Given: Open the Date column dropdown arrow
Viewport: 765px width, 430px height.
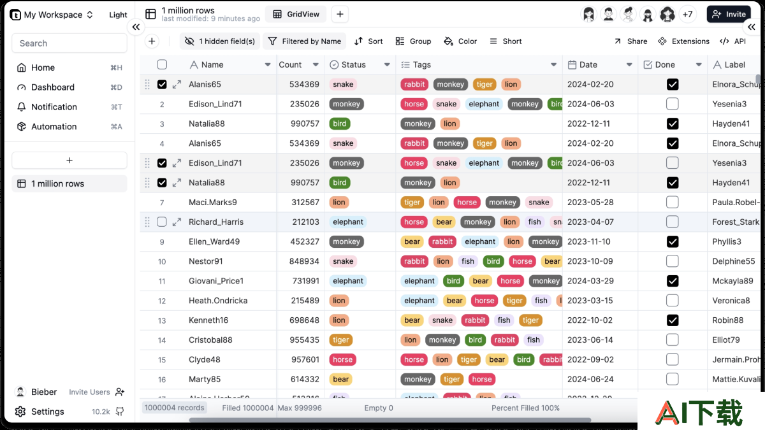Looking at the screenshot, I should [x=629, y=65].
